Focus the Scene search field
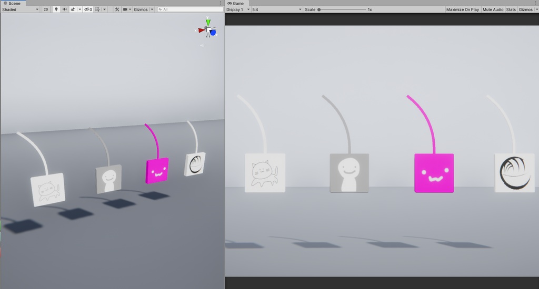This screenshot has height=289, width=539. coord(190,9)
